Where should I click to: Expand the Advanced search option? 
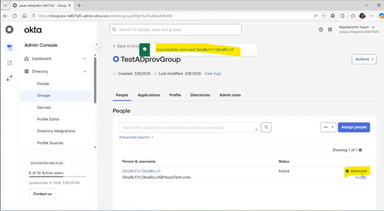click(x=136, y=137)
